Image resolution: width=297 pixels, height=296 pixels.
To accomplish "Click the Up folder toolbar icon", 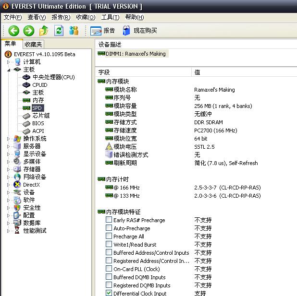I will pos(44,31).
